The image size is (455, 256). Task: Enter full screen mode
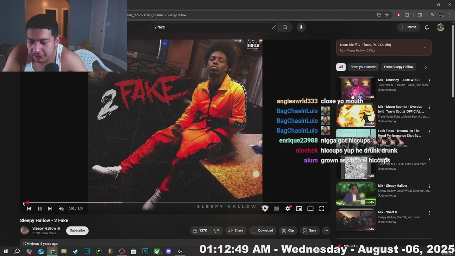tap(322, 209)
